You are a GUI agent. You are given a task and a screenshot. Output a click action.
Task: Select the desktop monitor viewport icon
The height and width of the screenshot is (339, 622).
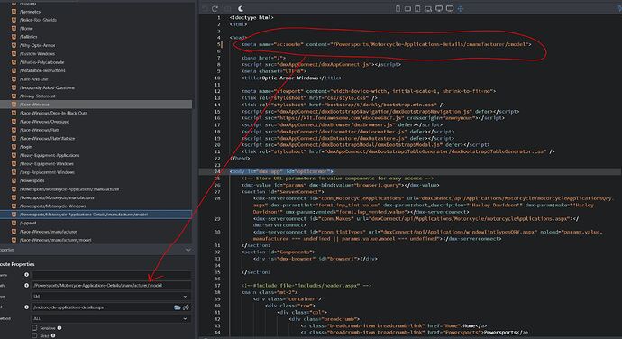(x=439, y=8)
